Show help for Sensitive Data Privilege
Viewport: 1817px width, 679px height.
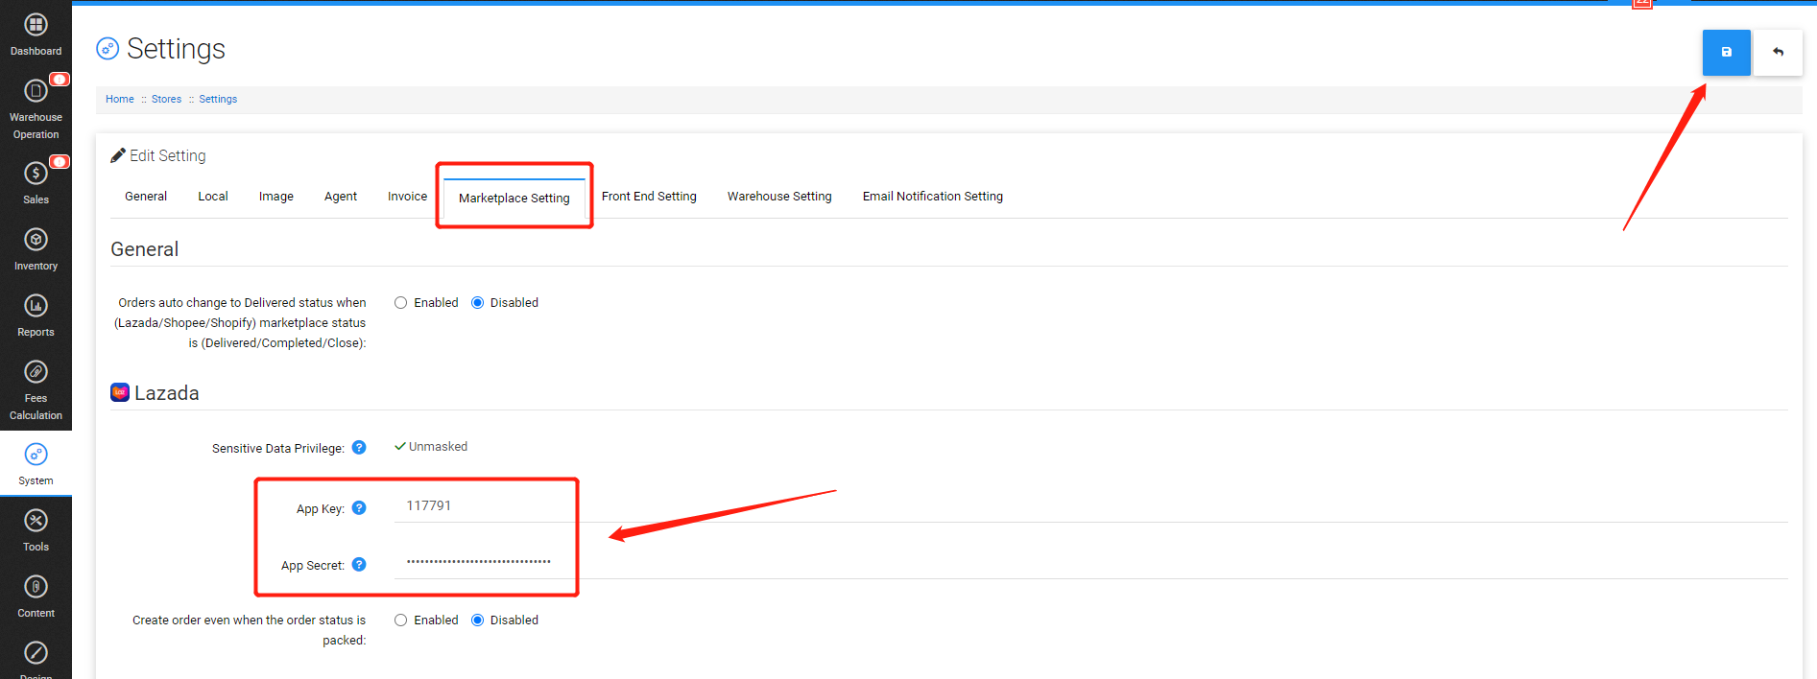click(359, 447)
